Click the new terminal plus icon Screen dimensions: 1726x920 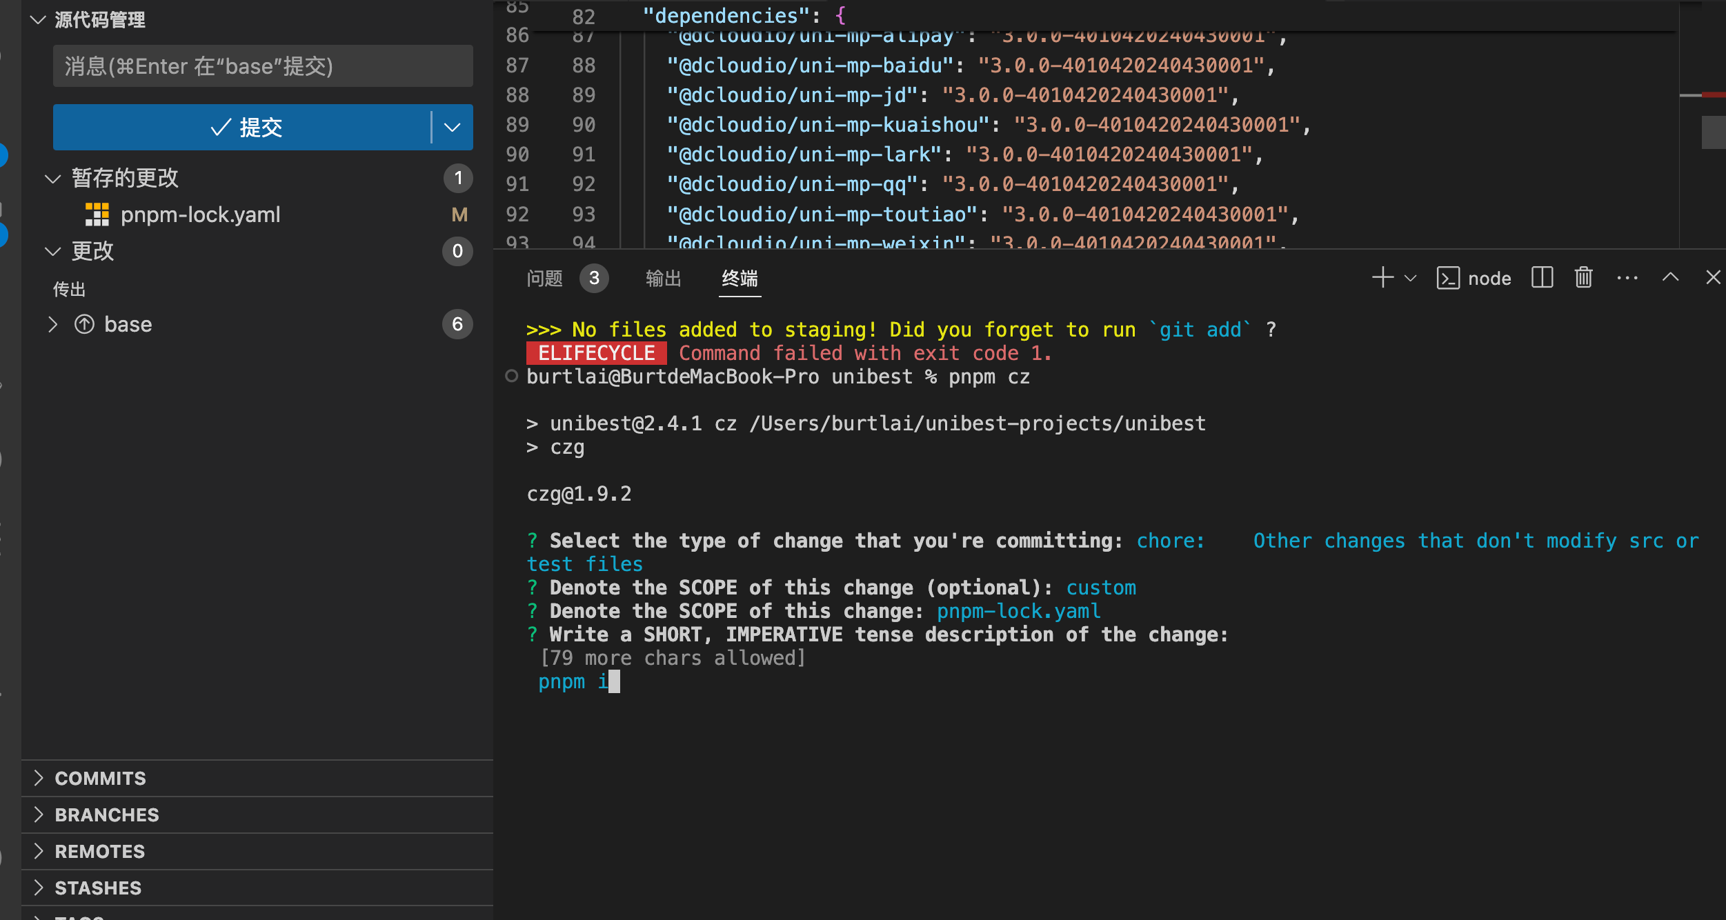click(x=1382, y=278)
